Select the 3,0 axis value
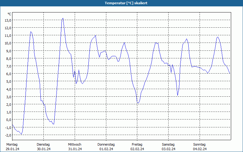 point(9,97)
